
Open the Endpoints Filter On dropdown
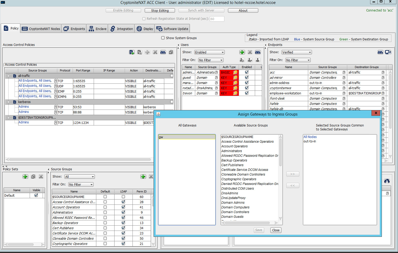click(x=298, y=60)
